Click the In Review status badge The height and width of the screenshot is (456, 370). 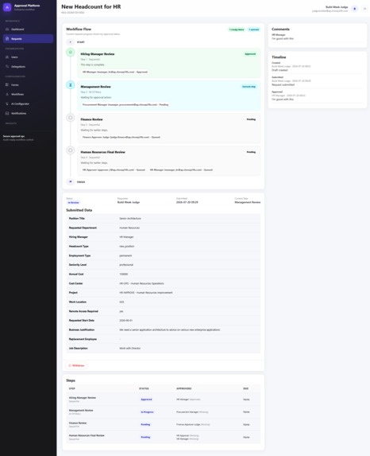click(73, 202)
